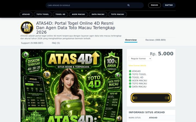The width and height of the screenshot is (196, 122).
Task: Open the ATAS4D promotional banner image
Action: coord(72,85)
